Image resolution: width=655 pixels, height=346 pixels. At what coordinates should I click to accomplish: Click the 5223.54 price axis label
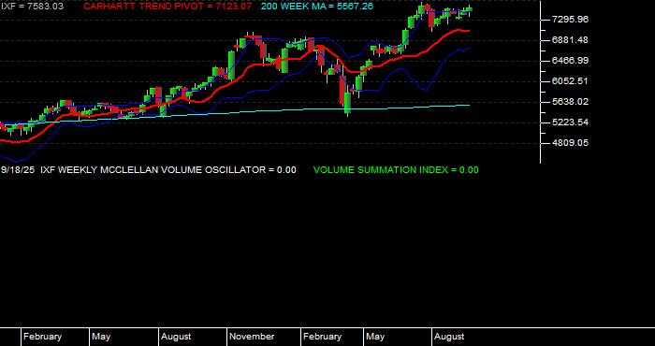(570, 123)
